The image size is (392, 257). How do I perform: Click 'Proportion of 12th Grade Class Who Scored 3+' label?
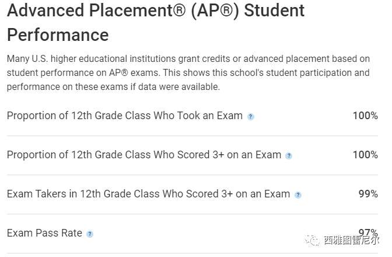pyautogui.click(x=143, y=155)
